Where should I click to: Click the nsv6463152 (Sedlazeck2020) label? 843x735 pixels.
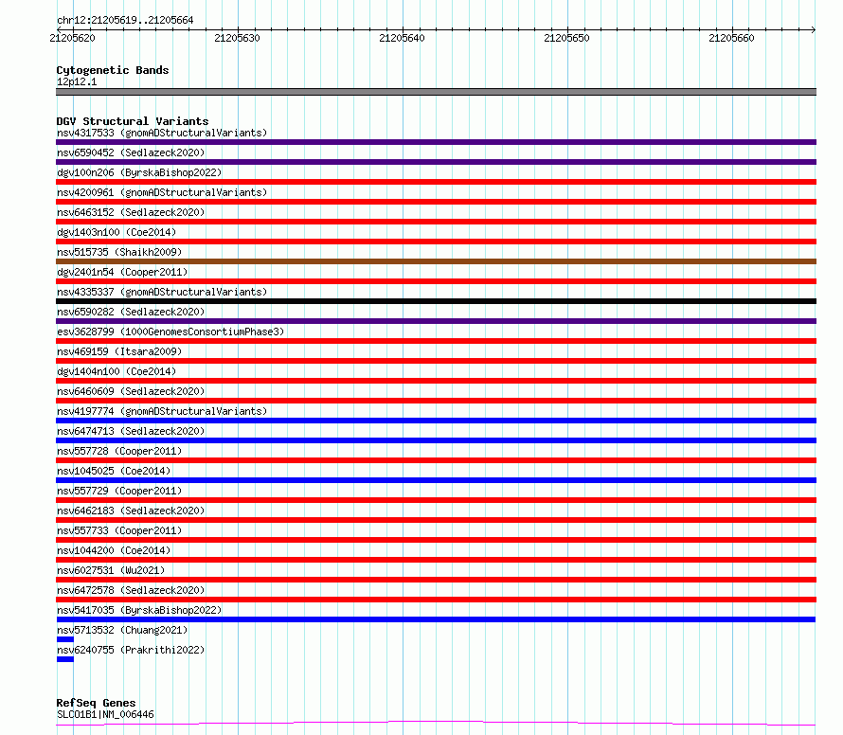(131, 212)
